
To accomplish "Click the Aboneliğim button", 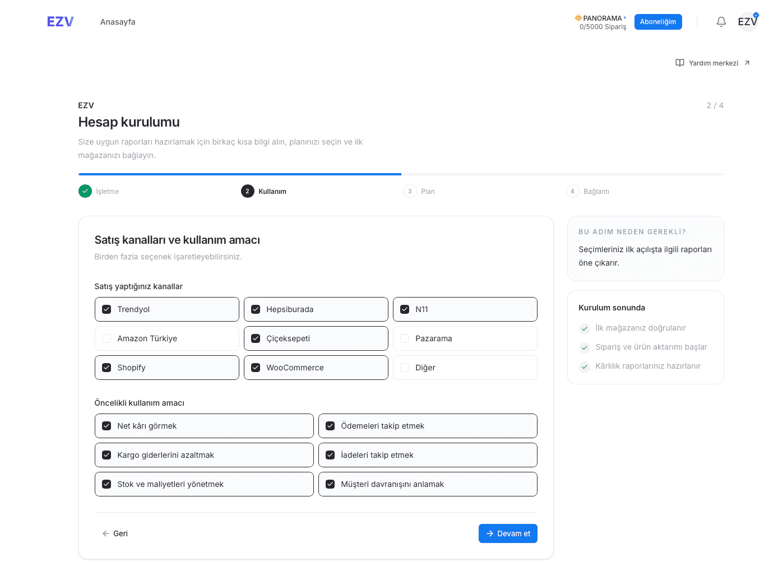I will point(658,22).
